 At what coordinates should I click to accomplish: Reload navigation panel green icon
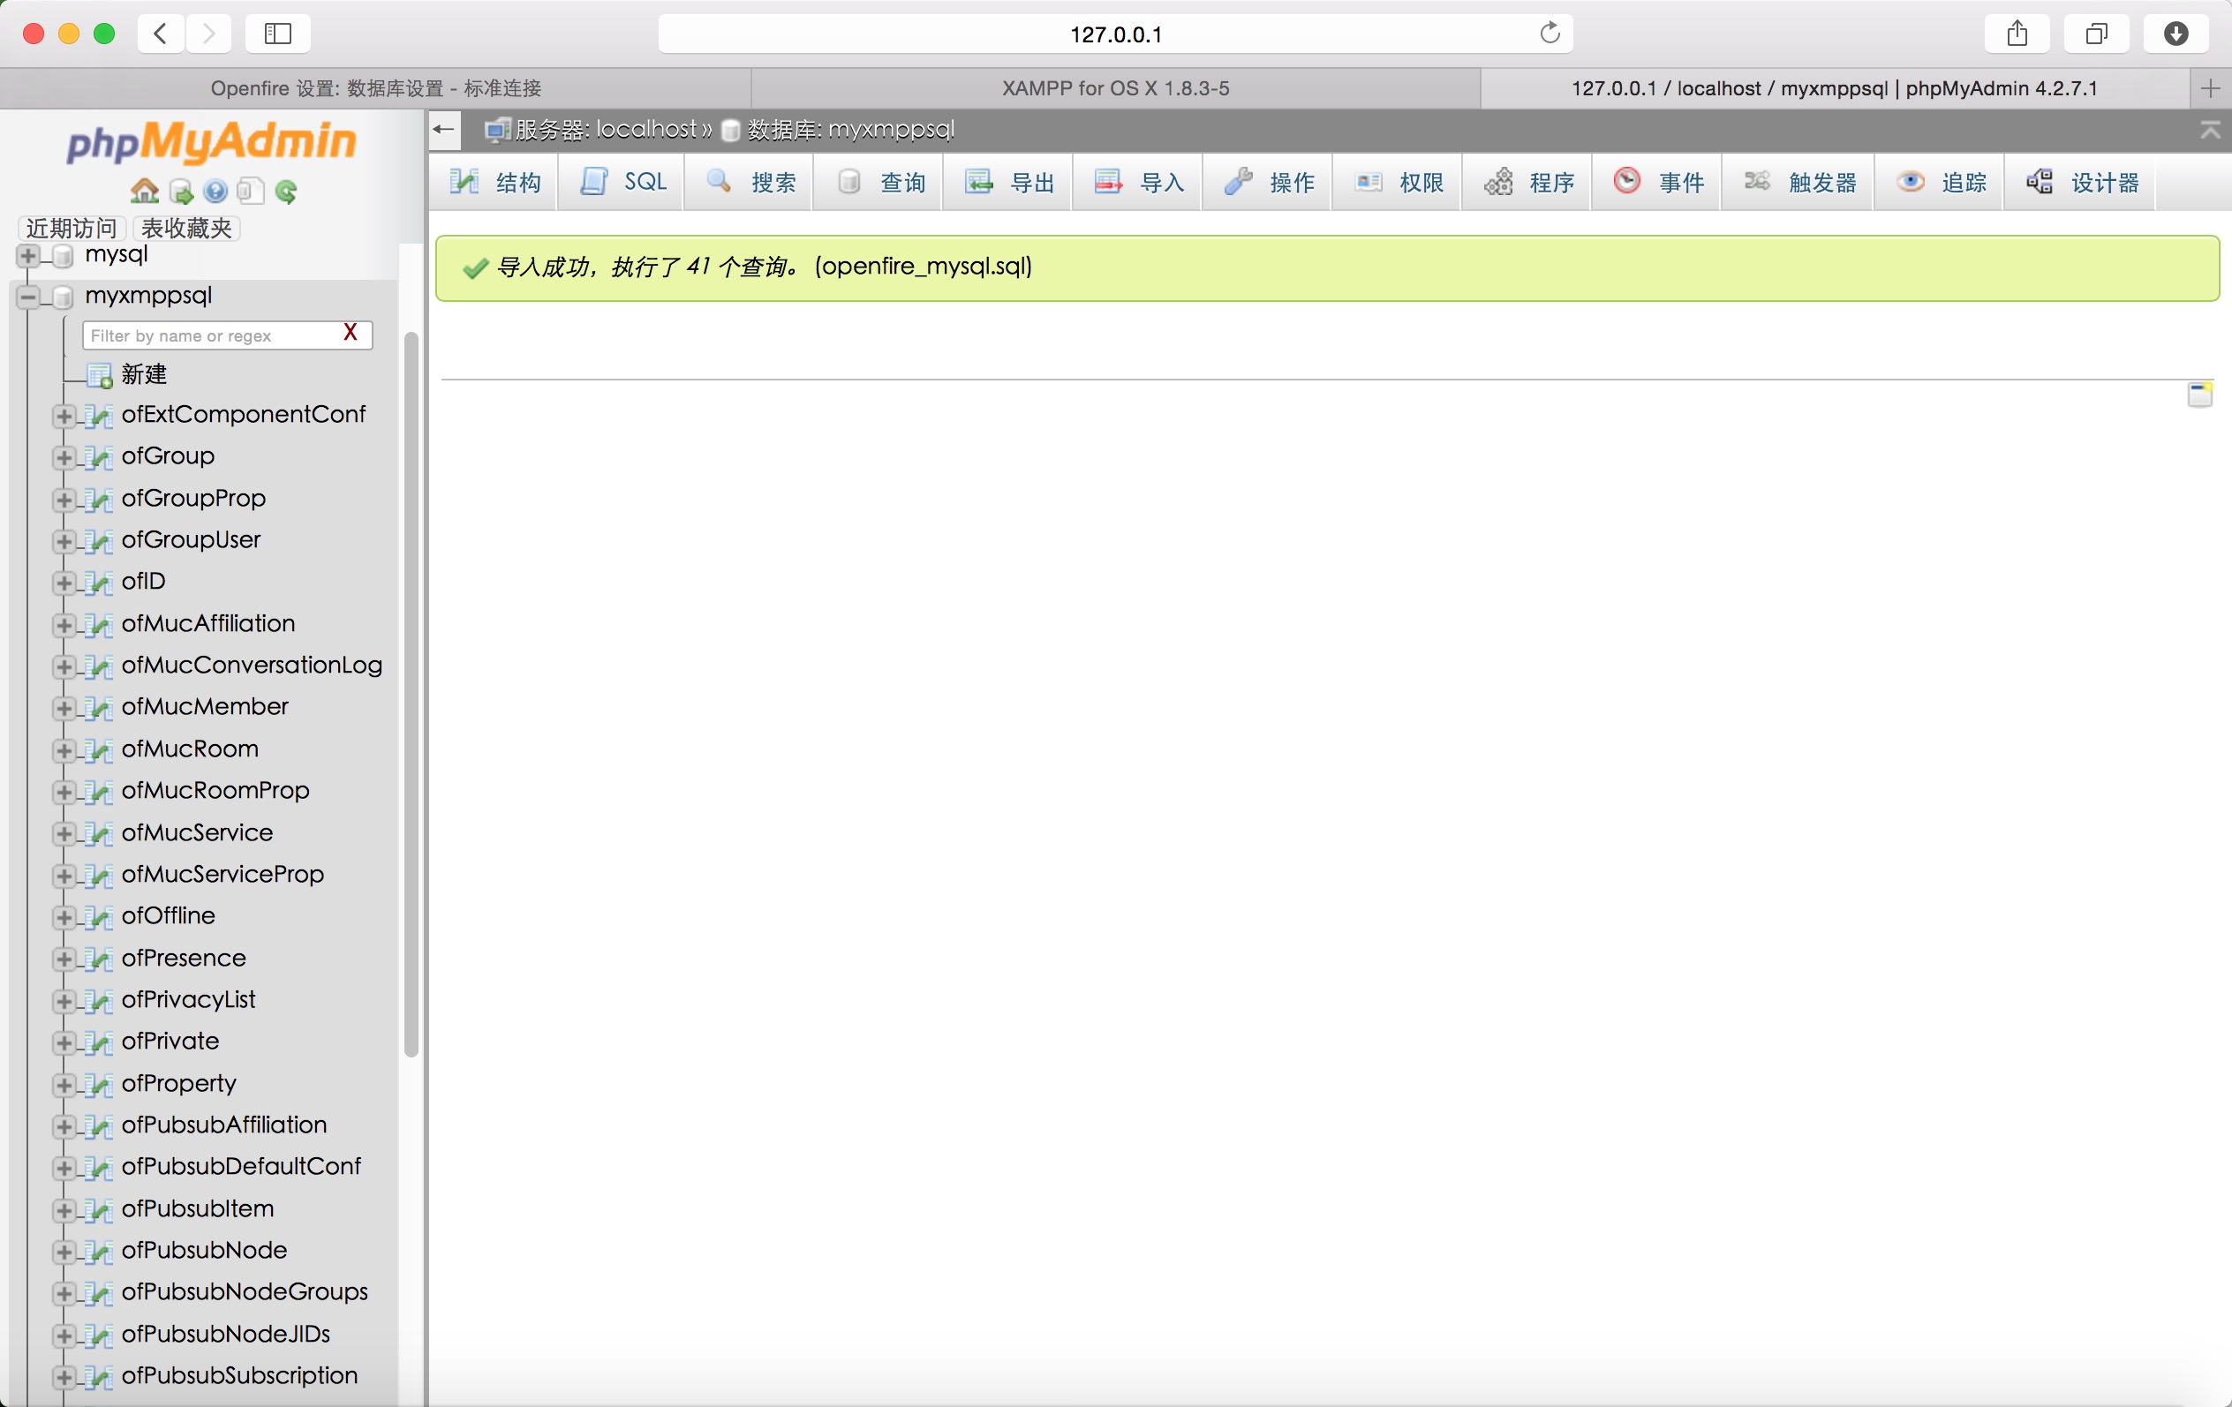click(x=286, y=192)
